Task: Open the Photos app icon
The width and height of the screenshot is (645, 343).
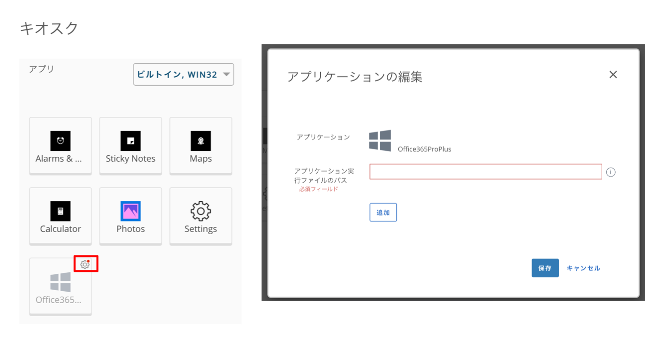Action: pos(130,211)
